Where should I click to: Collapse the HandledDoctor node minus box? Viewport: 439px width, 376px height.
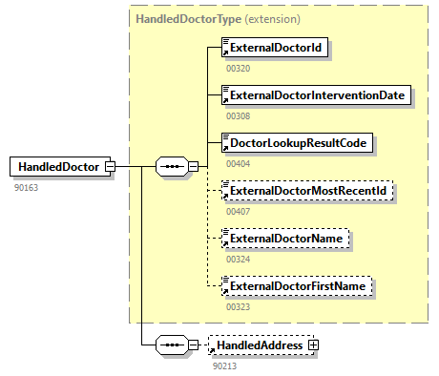[110, 166]
